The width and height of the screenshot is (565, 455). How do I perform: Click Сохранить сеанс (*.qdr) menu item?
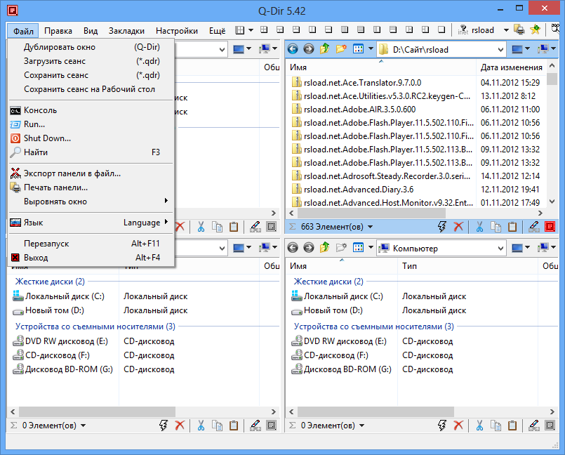(x=91, y=75)
